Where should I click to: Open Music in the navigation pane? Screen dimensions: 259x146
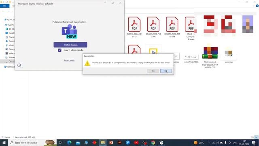coord(10,45)
